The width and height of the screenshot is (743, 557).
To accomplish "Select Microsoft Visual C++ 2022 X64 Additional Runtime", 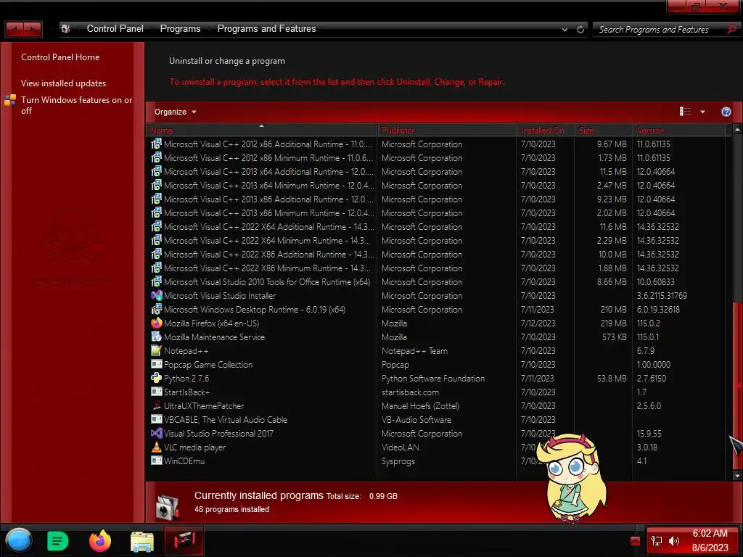I will (x=268, y=226).
